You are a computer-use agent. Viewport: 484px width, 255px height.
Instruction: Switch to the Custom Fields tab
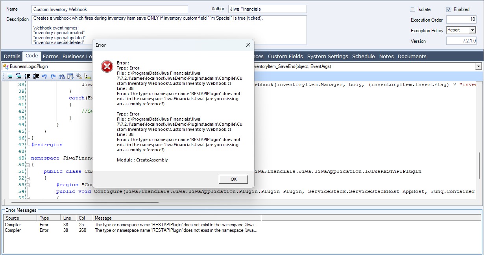pos(285,57)
